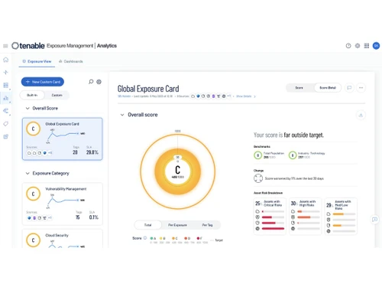Select the Total score view
Viewport: 382px width, 287px height.
point(147,225)
